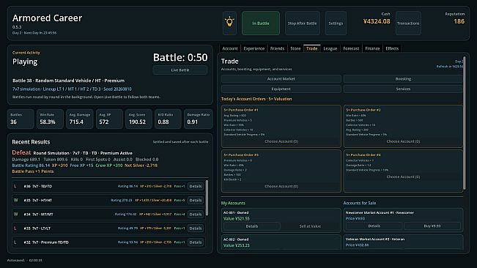Click the Avg. Score 190.52 stat card
This screenshot has width=477, height=268.
tap(138, 119)
